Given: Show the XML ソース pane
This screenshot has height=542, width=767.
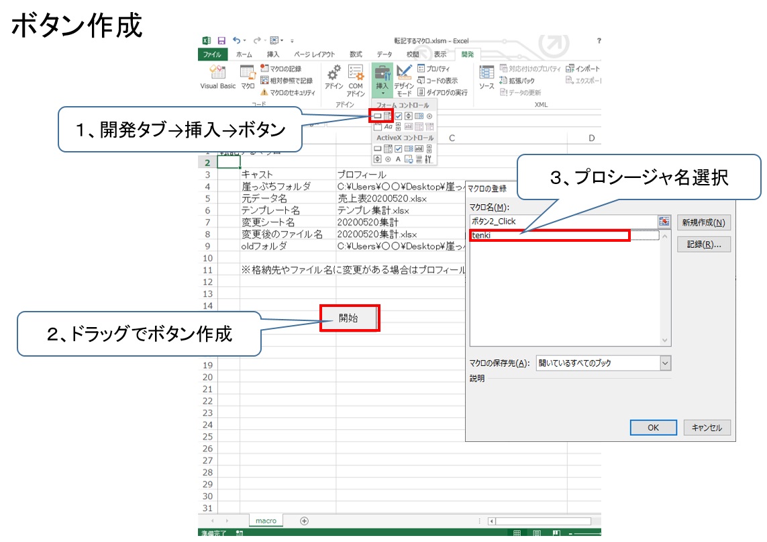Looking at the screenshot, I should pyautogui.click(x=487, y=77).
